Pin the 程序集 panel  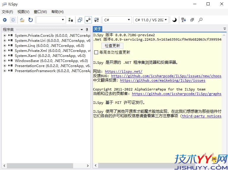pyautogui.click(x=87, y=30)
